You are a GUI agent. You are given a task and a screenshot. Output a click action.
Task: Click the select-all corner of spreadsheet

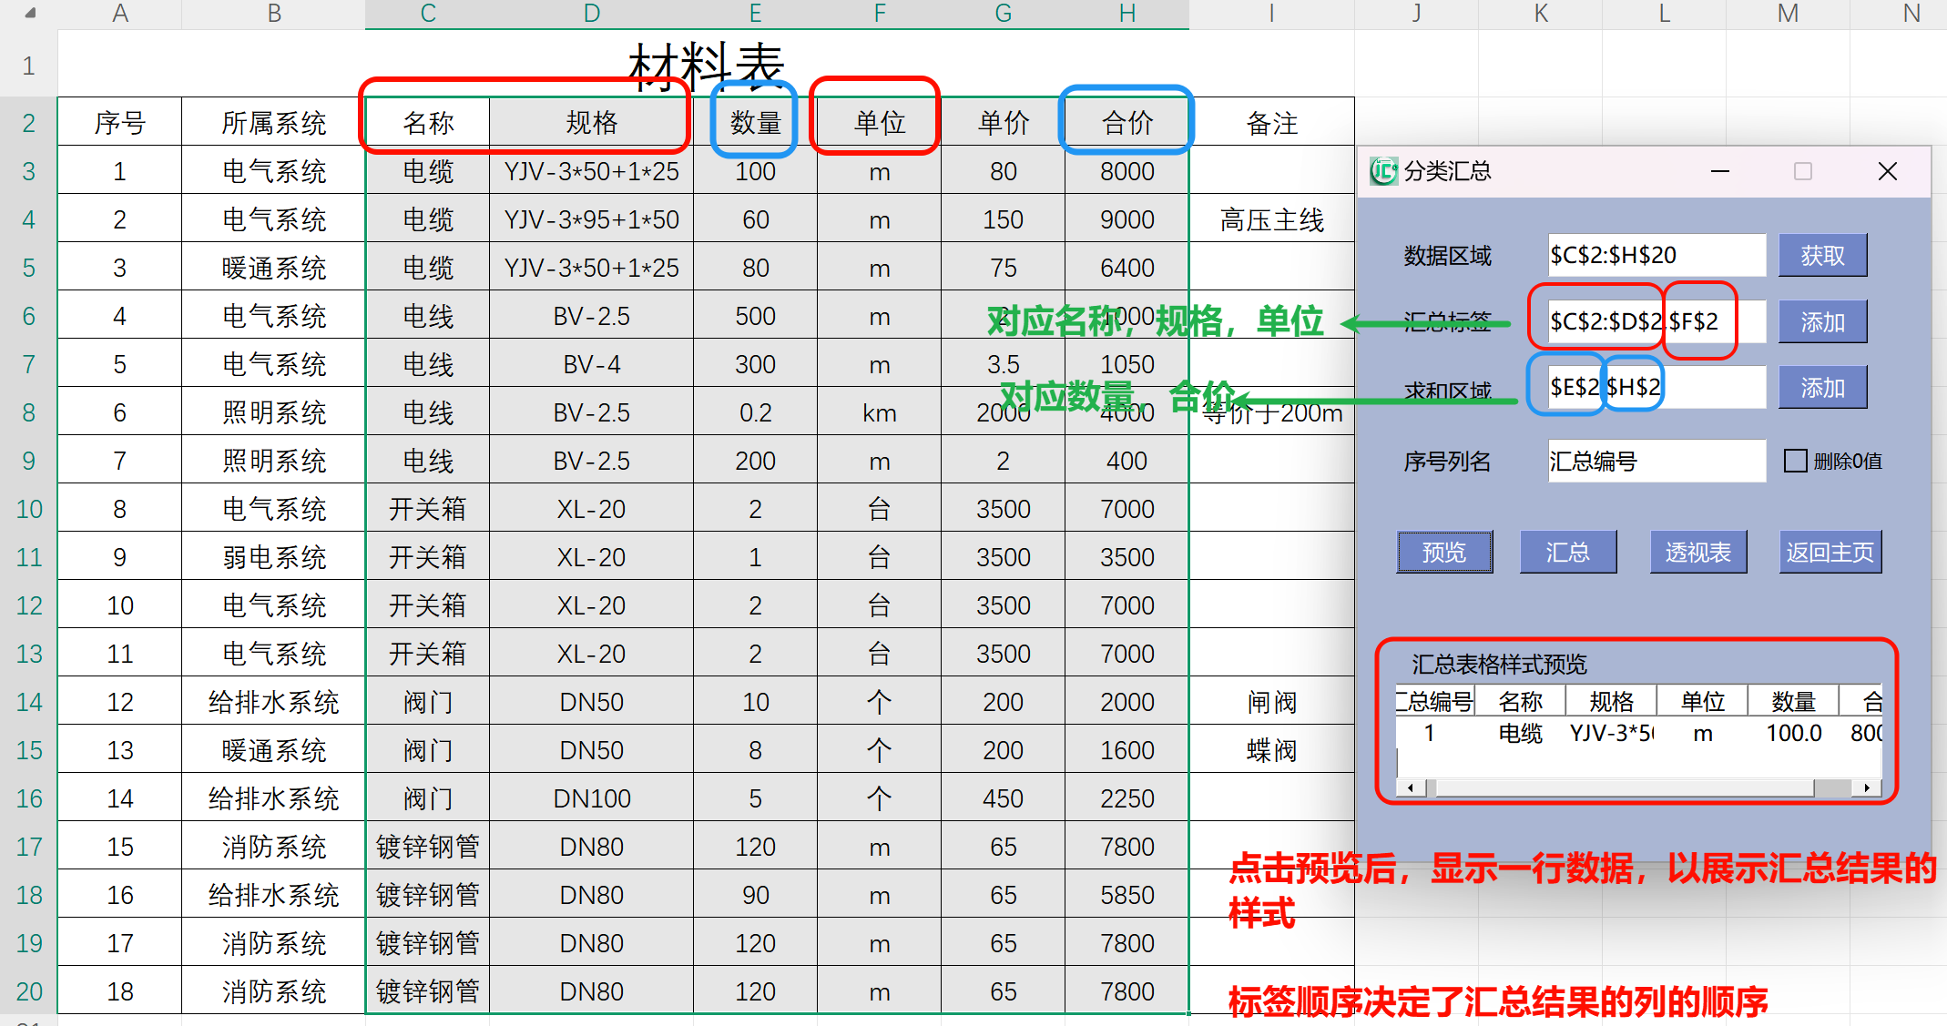(29, 14)
